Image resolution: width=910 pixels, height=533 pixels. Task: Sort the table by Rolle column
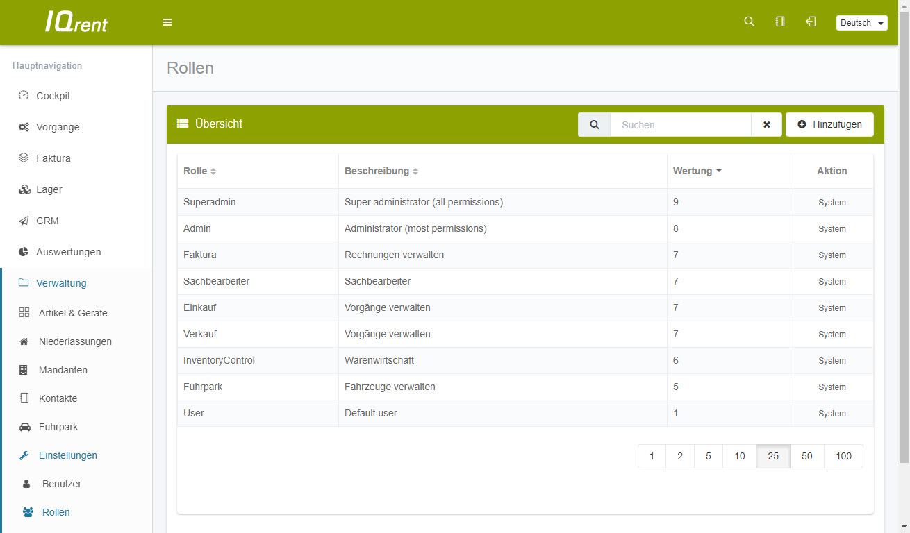tap(200, 171)
